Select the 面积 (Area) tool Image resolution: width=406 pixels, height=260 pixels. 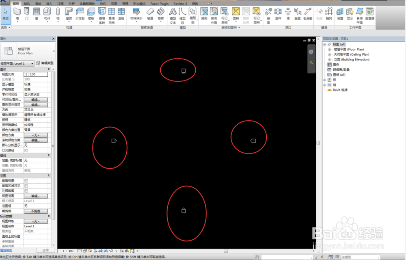235,14
